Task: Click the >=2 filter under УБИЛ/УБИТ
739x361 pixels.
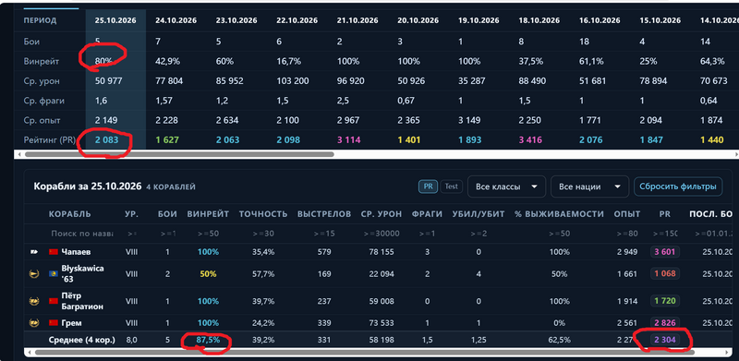Action: (x=479, y=234)
